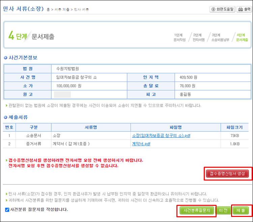Click the 구분 cell 소송문서
Screen dimensions: 253x222
(x=33, y=136)
